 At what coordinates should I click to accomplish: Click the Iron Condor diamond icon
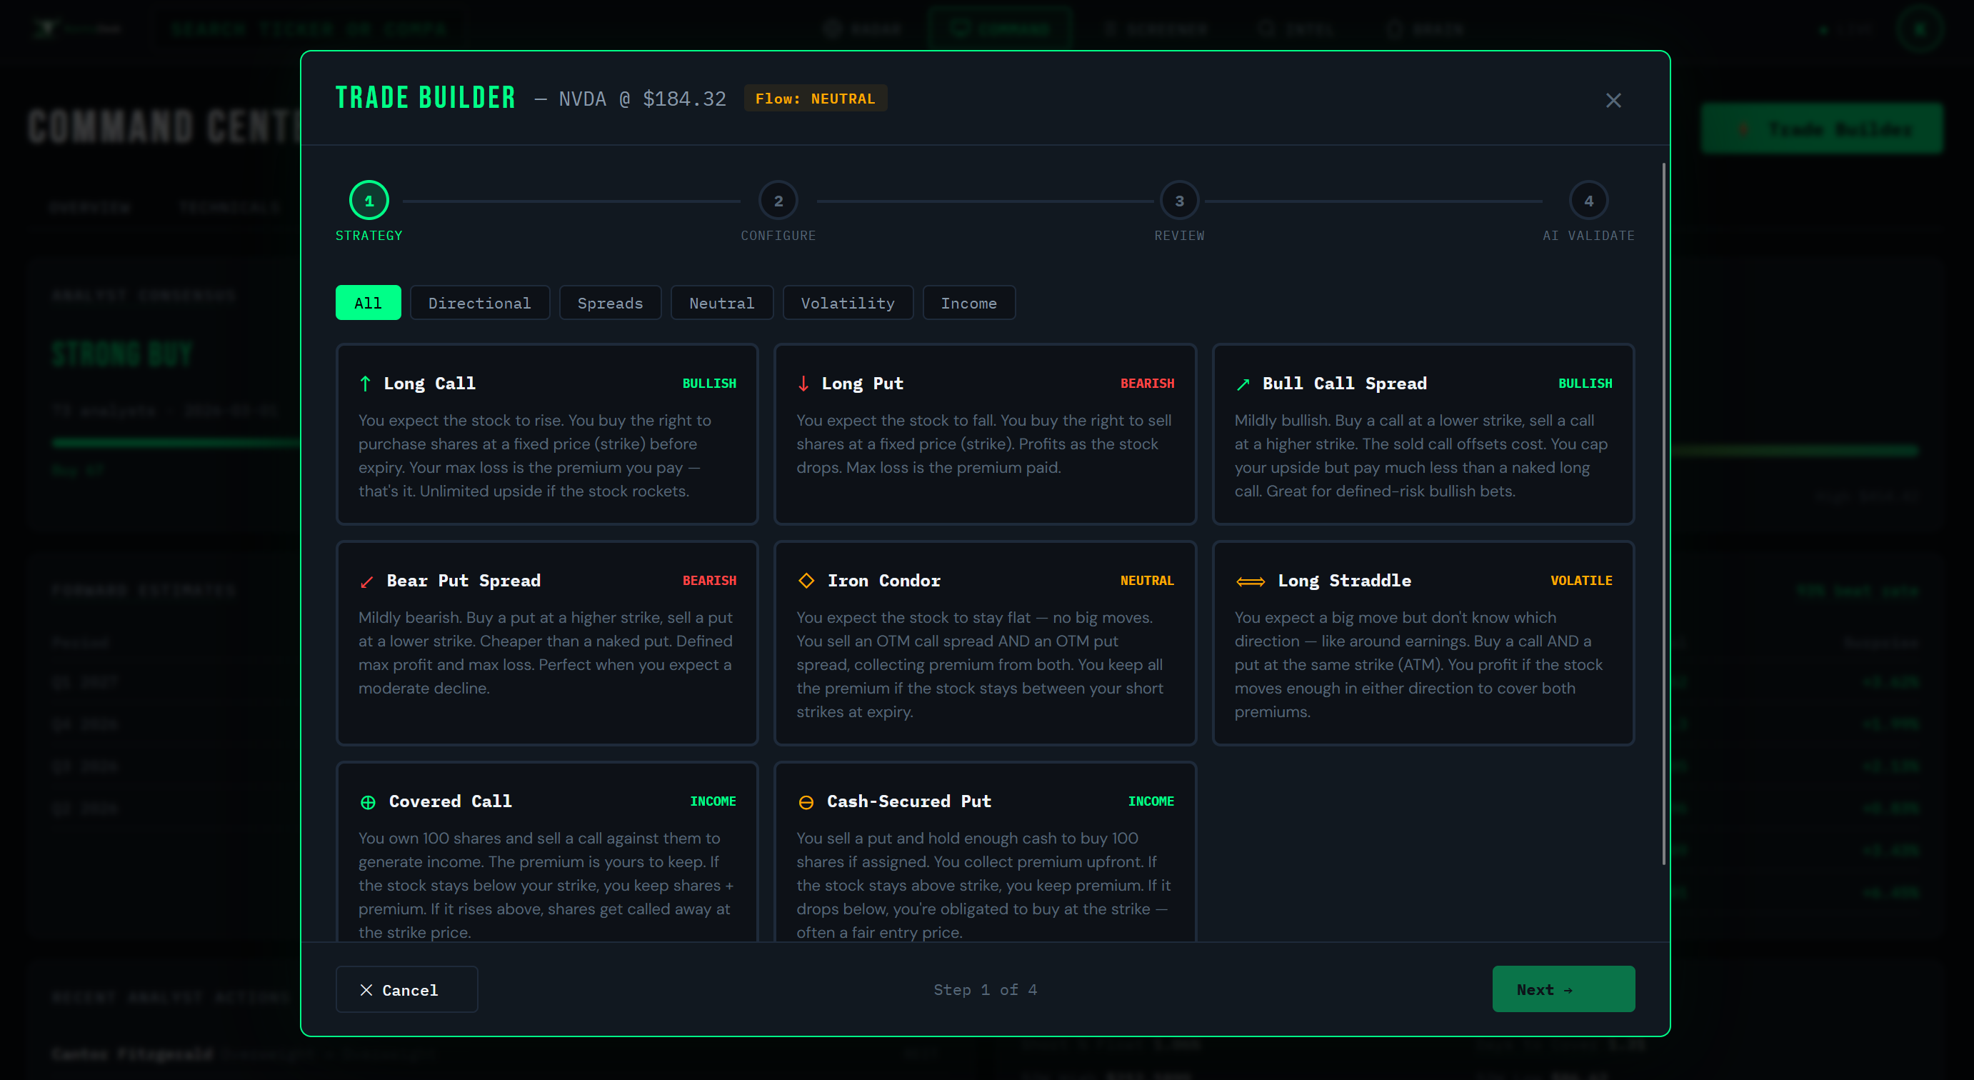(x=806, y=580)
